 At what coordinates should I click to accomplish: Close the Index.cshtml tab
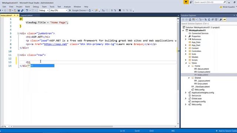point(17,16)
